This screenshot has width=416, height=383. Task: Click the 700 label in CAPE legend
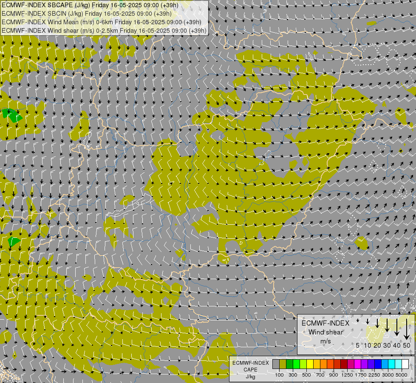(320, 375)
